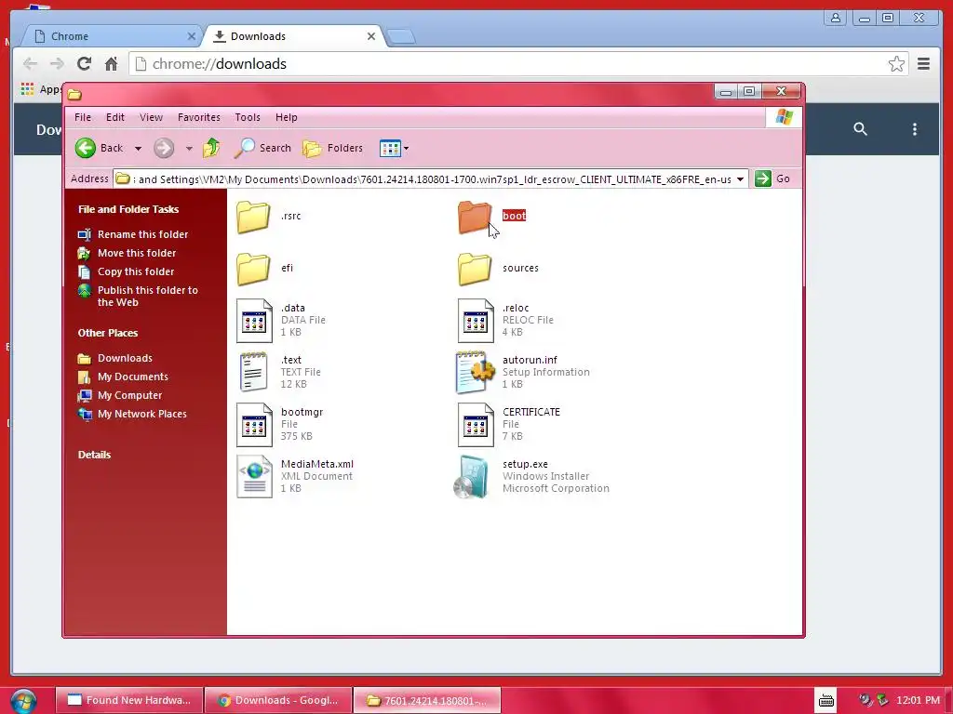Select the CERTIFICATE file icon
Screen dimensions: 953x714
click(x=476, y=424)
